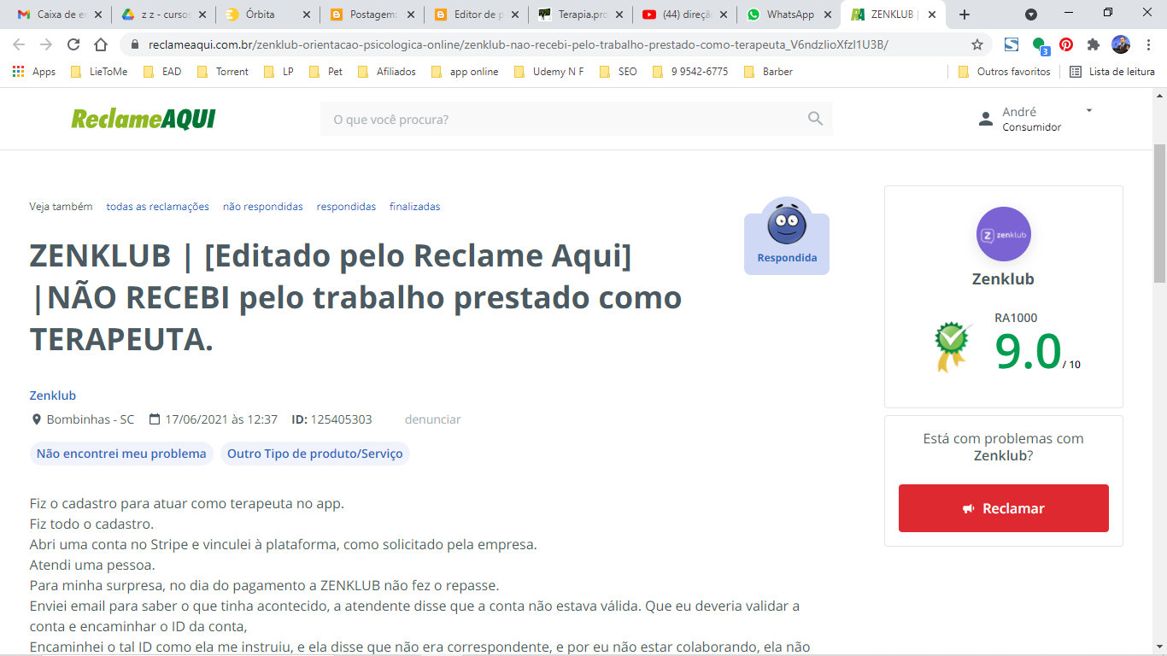
Task: Open the Apps grid shortcut
Action: click(x=34, y=72)
